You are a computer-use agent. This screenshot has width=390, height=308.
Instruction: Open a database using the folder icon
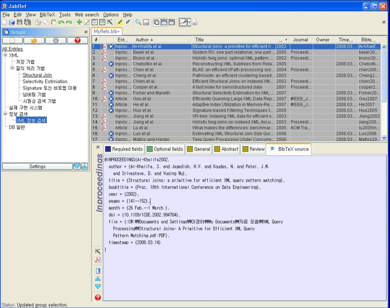(12, 23)
